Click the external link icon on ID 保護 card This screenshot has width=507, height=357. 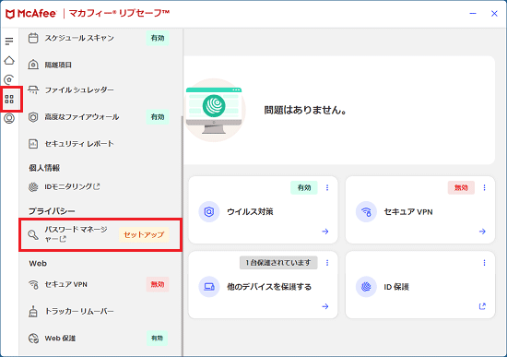point(482,306)
